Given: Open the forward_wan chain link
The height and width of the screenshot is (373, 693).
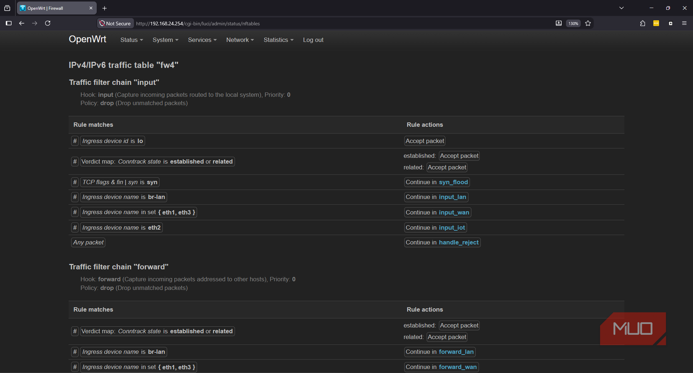Looking at the screenshot, I should click(458, 367).
